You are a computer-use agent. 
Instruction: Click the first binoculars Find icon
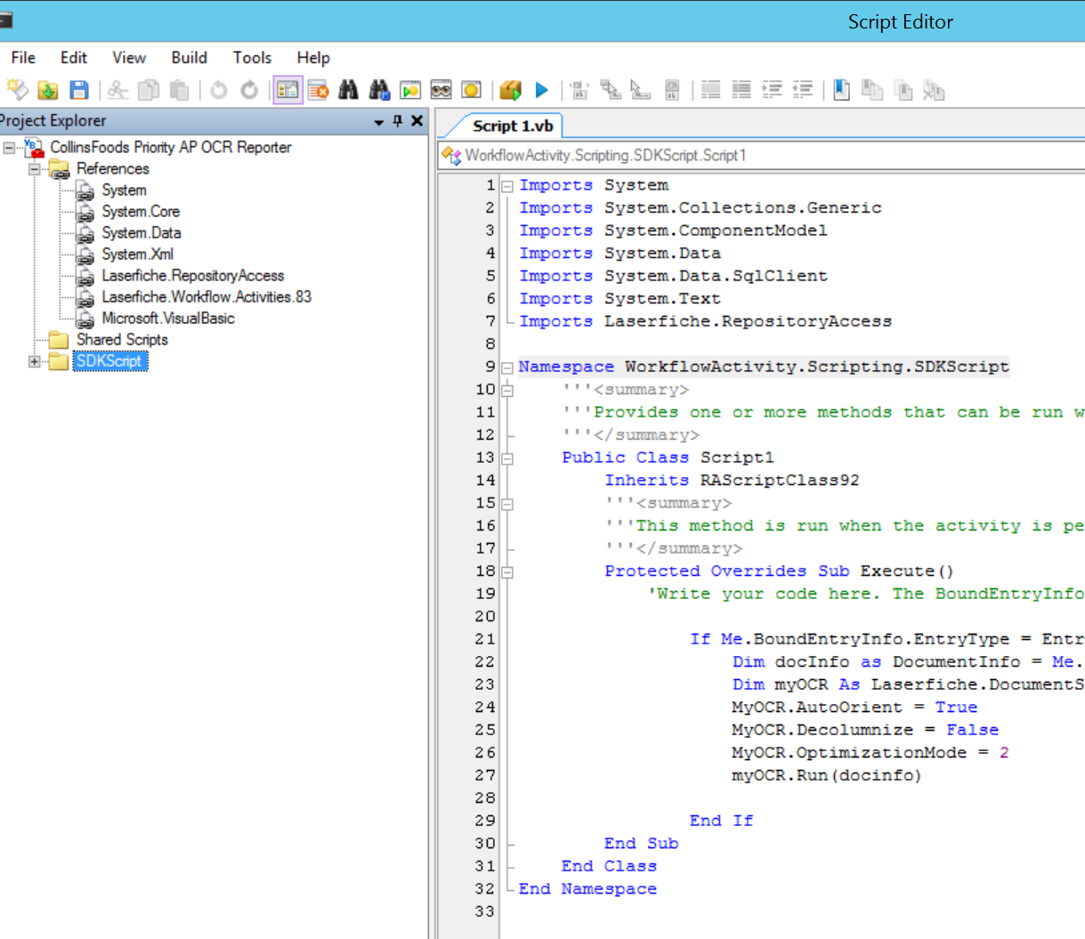pos(349,90)
